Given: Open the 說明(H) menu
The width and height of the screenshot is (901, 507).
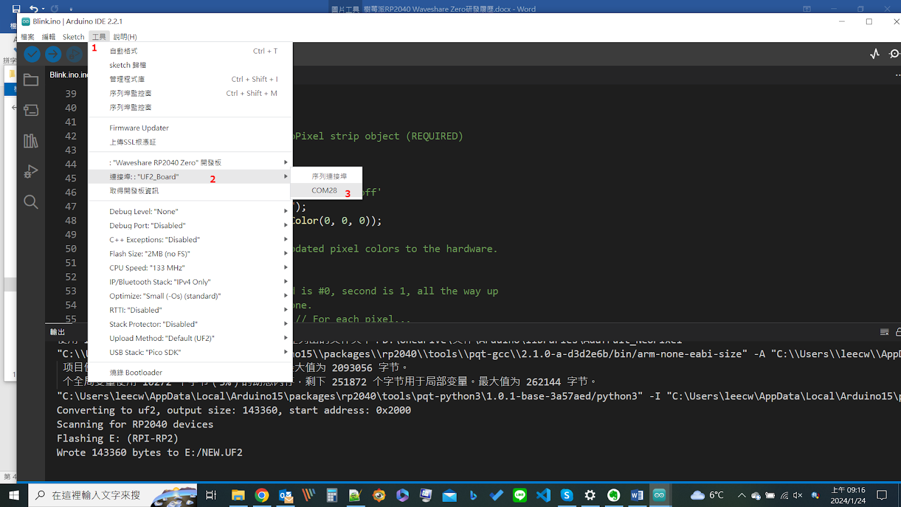Looking at the screenshot, I should point(125,37).
